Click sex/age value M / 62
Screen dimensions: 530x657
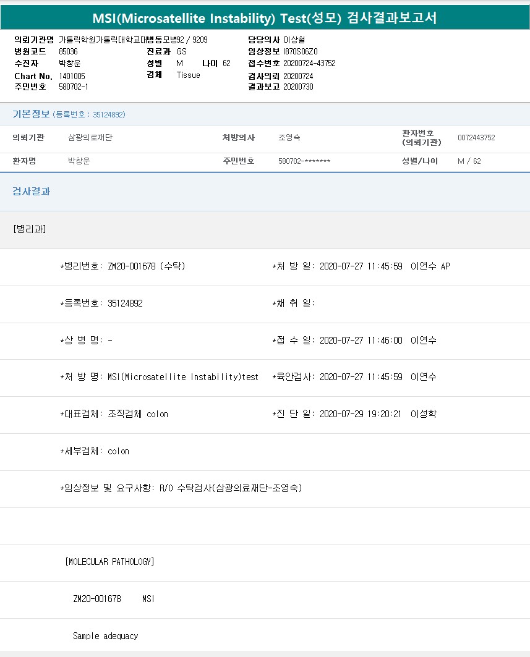(469, 161)
